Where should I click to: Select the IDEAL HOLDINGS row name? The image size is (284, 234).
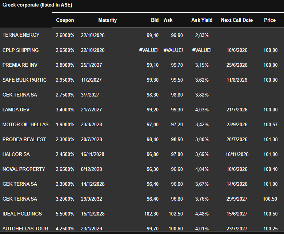click(x=22, y=214)
